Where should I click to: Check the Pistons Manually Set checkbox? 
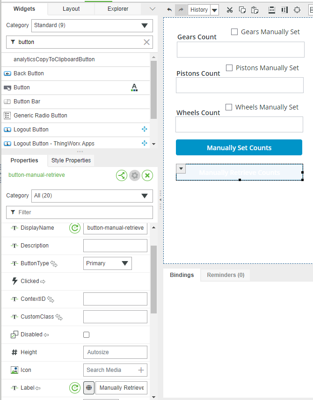[229, 68]
